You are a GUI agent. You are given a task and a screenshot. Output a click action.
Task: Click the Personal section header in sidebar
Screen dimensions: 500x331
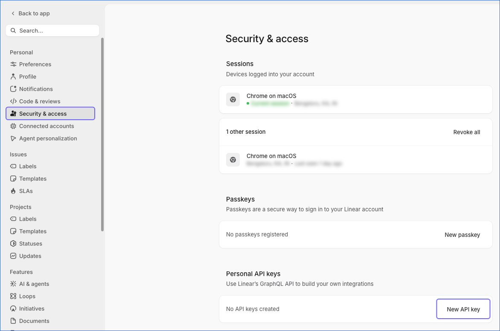tap(21, 52)
